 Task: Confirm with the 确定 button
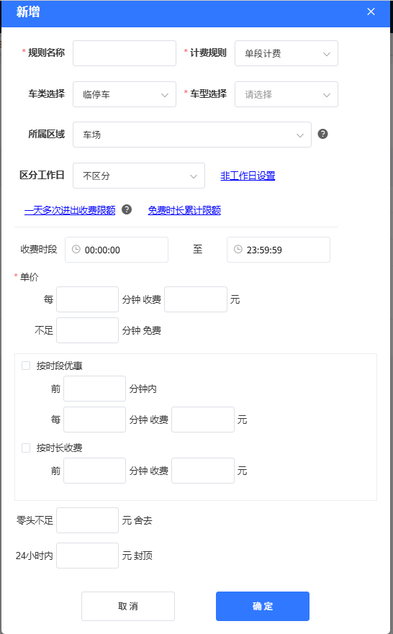tap(263, 606)
